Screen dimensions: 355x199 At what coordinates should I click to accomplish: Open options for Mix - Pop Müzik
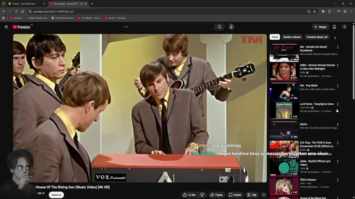click(x=338, y=86)
